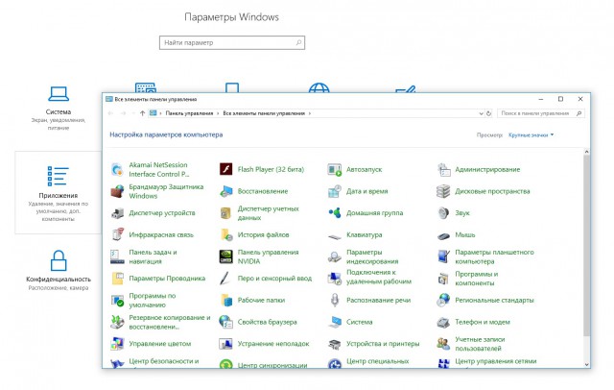Open the Устройства и принтеры icon
This screenshot has width=614, height=390.
[335, 344]
